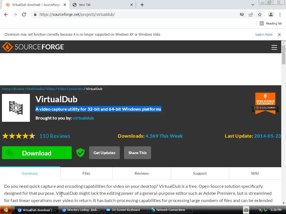Screen dimensions: 286x214
Task: Switch to the Wiki tab
Action: (x=255, y=173)
